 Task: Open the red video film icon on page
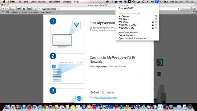tap(159, 74)
